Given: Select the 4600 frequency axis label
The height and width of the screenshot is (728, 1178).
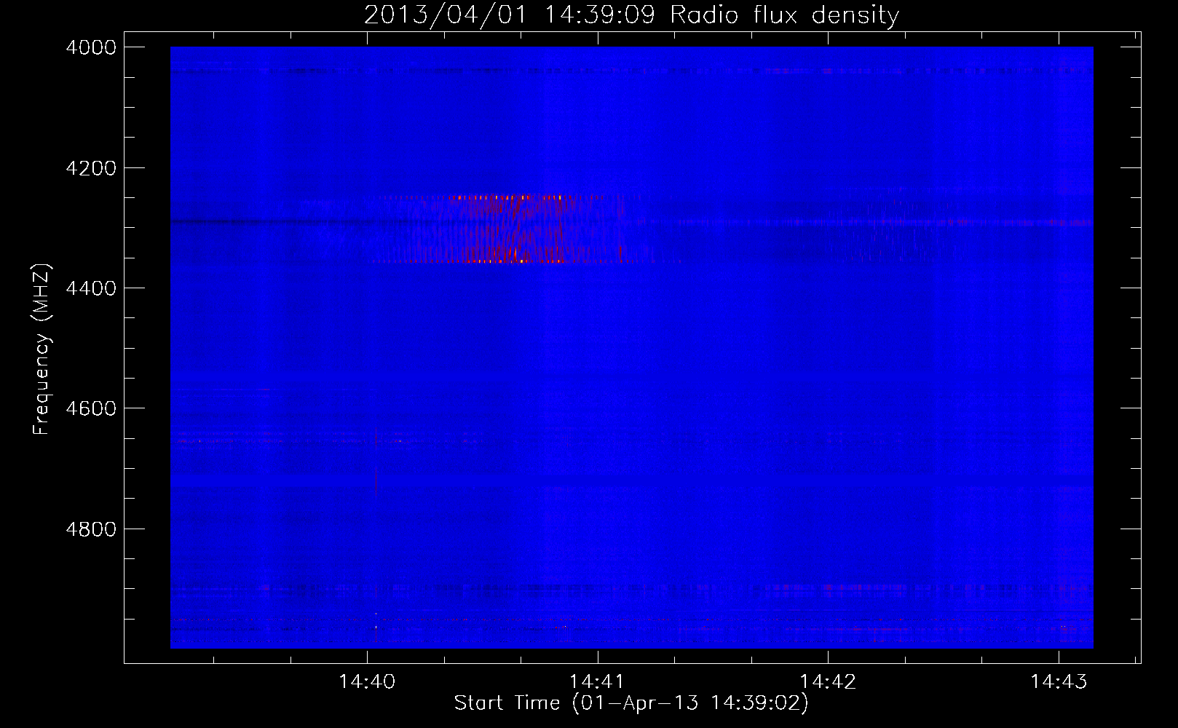Looking at the screenshot, I should point(91,408).
